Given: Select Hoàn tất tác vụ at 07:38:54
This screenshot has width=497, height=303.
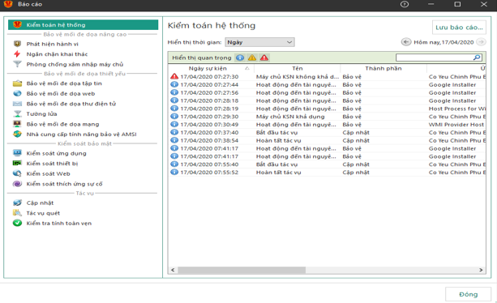Looking at the screenshot, I should click(x=327, y=140).
